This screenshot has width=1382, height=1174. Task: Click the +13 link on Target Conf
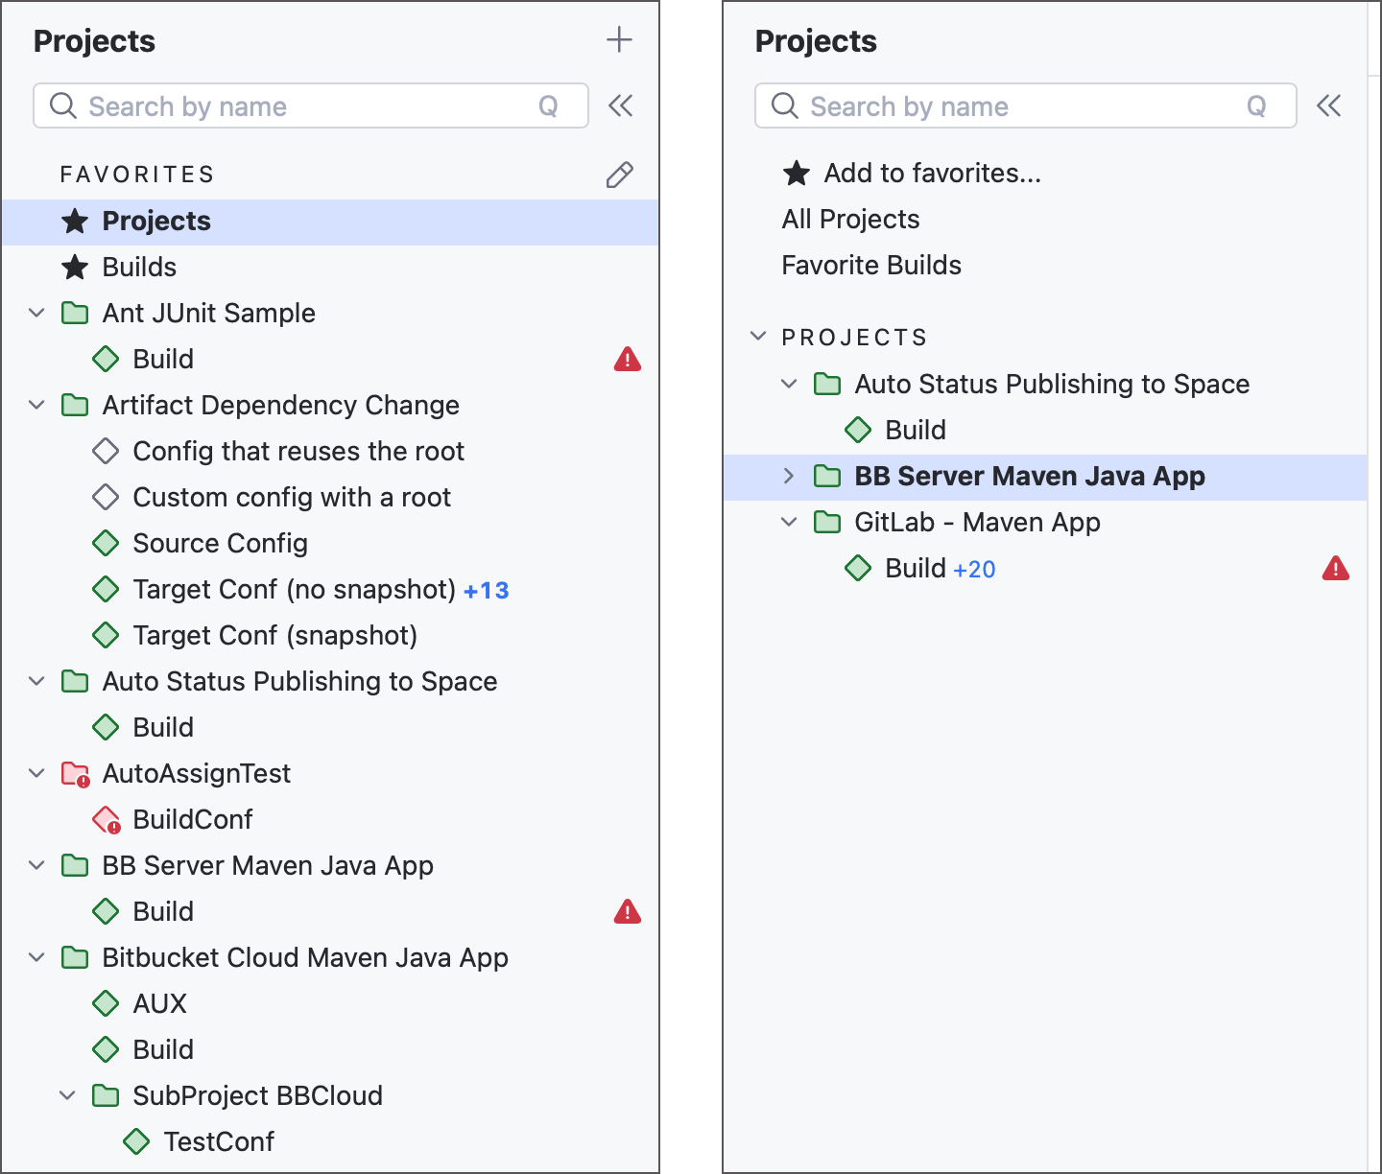(x=487, y=589)
